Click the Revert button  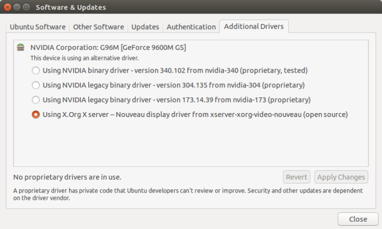pos(296,177)
